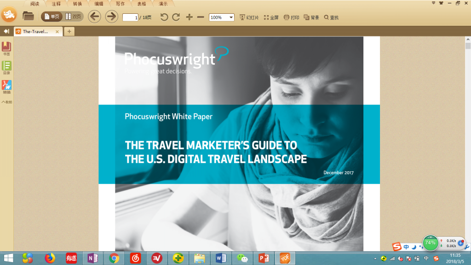Click the 幻灯片 slideshow button
Image resolution: width=471 pixels, height=265 pixels.
(x=249, y=17)
